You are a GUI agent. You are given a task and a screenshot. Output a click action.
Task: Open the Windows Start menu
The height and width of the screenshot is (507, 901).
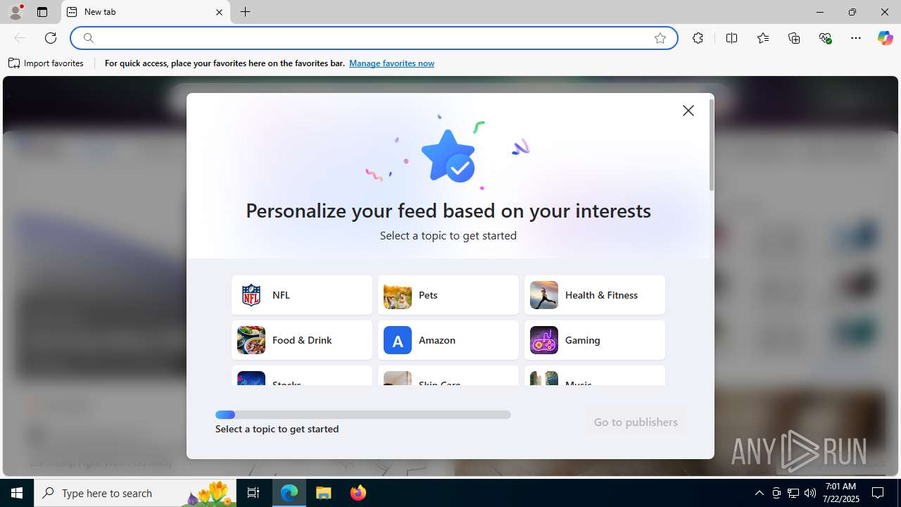coord(17,493)
